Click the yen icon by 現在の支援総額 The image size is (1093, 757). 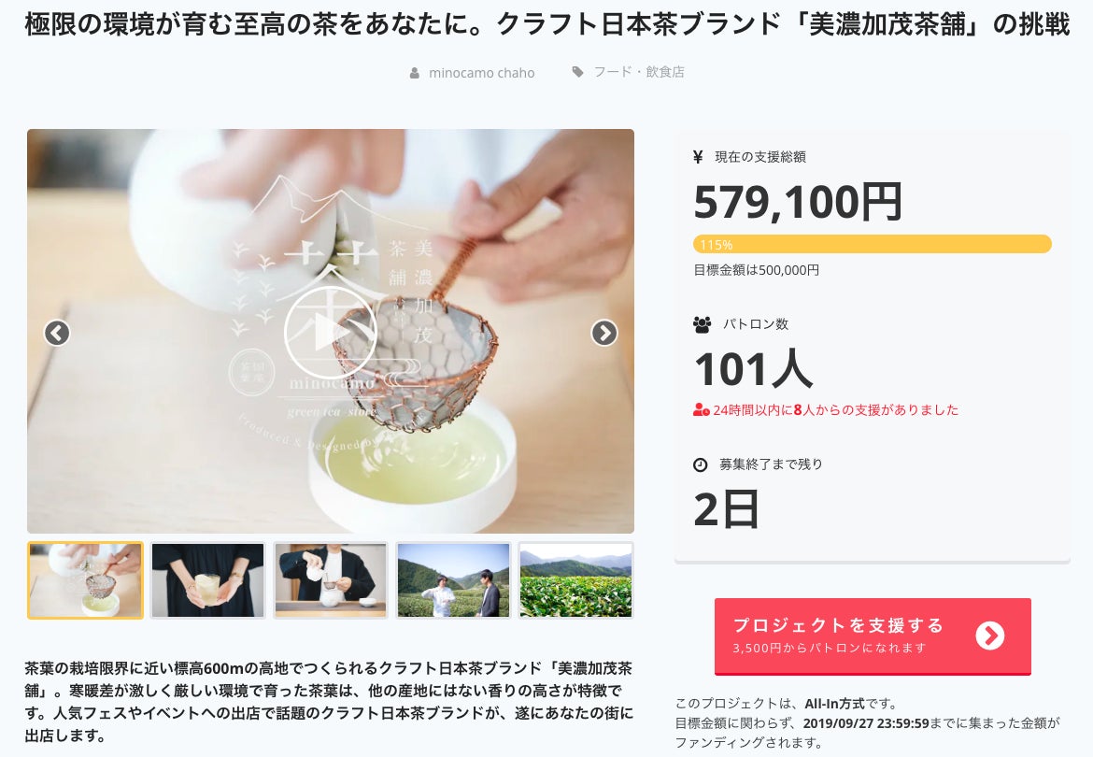coord(698,157)
